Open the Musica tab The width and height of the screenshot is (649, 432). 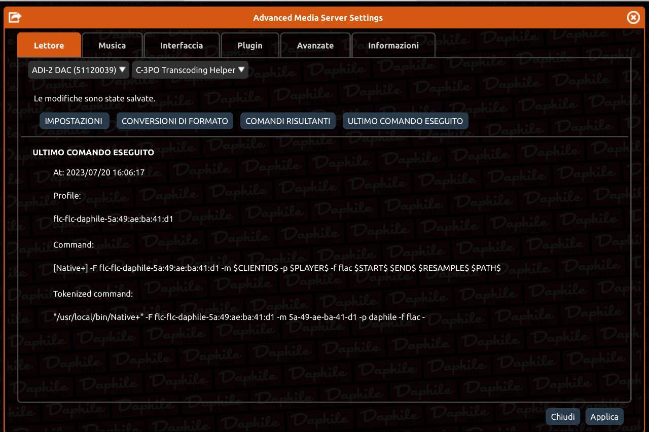click(x=112, y=45)
